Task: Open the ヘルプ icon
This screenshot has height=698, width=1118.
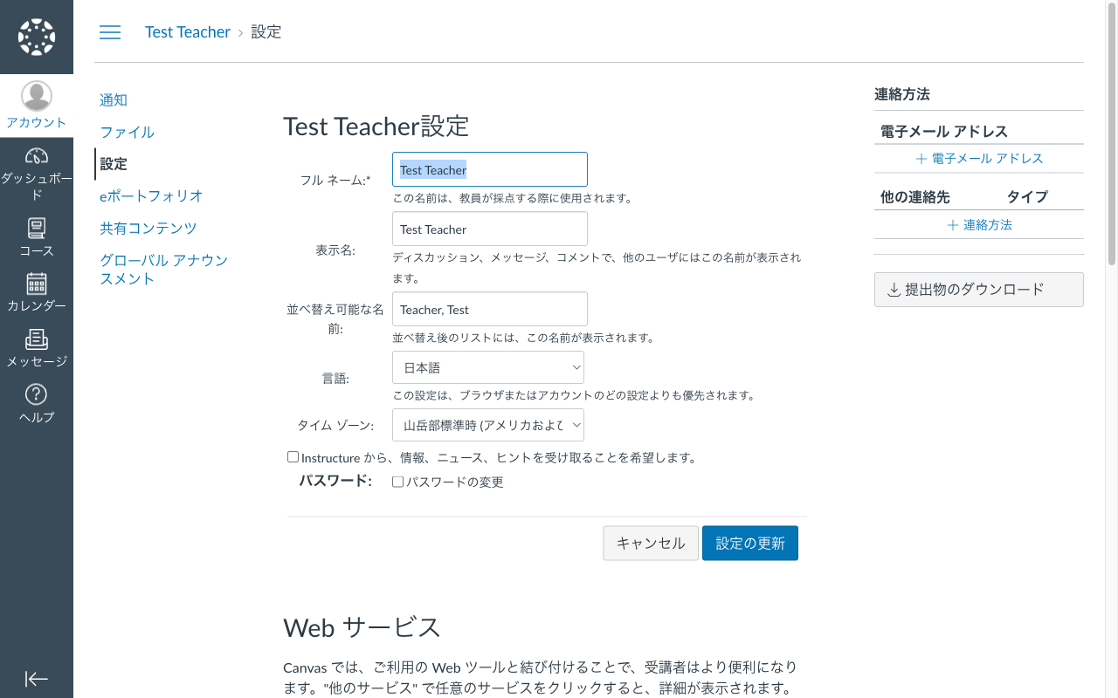Action: (x=36, y=401)
